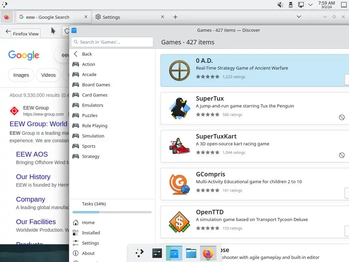Viewport: 349px width, 262px height.
Task: Click the activities launcher at top-left corner
Action: [x=4, y=5]
